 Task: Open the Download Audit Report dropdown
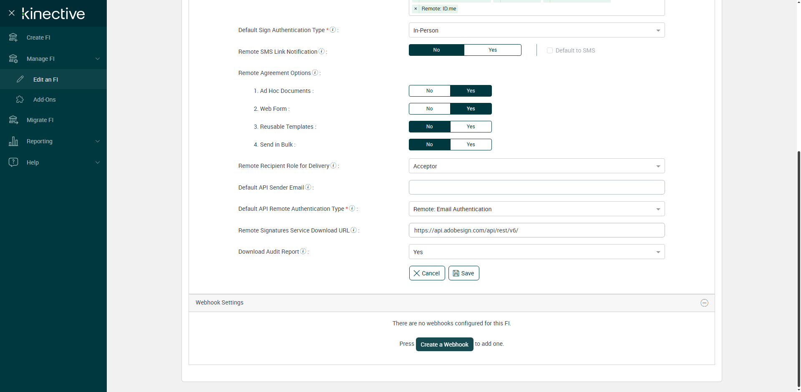[537, 252]
